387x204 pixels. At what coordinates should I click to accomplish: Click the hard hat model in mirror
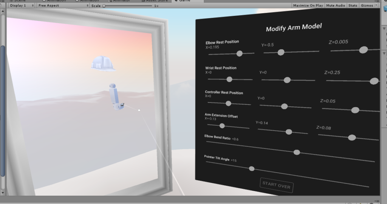pos(103,63)
